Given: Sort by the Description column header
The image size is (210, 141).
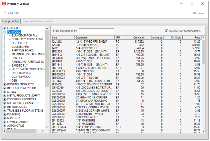Looking at the screenshot, I should click(x=94, y=37).
